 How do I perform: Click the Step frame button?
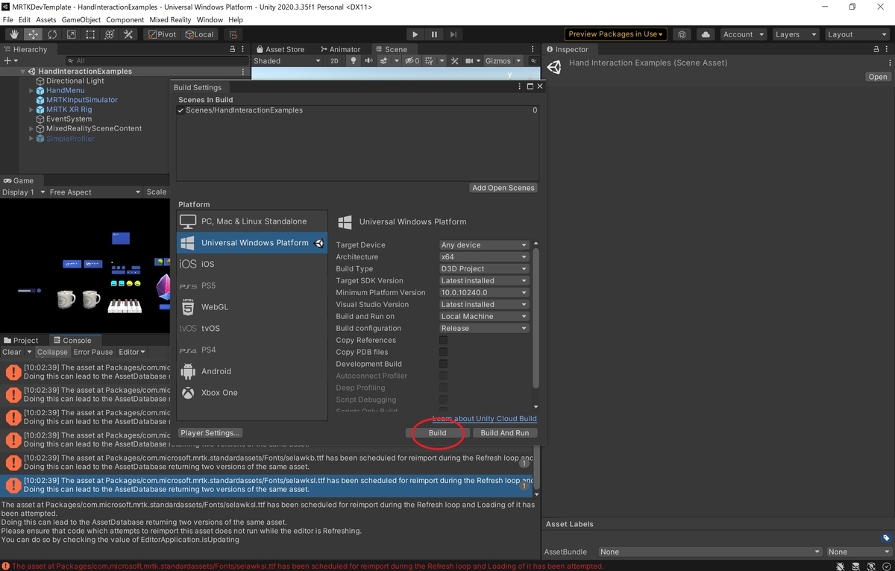coord(453,34)
